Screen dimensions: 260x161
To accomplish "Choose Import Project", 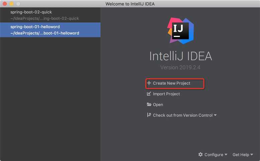I will [166, 94].
